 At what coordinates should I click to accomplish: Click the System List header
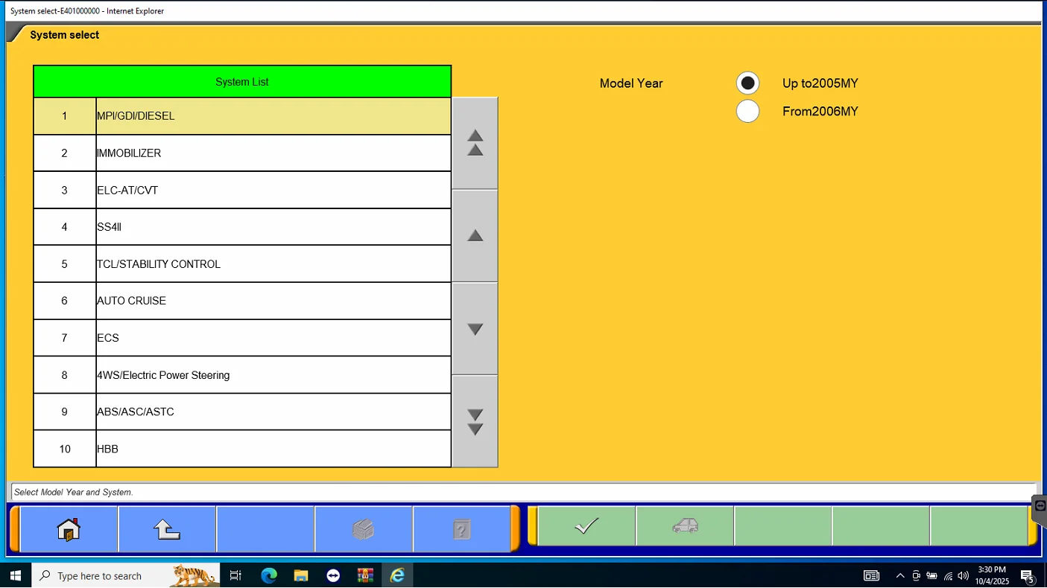[242, 82]
